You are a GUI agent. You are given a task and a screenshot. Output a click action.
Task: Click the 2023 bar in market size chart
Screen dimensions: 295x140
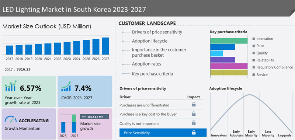click(x=67, y=48)
